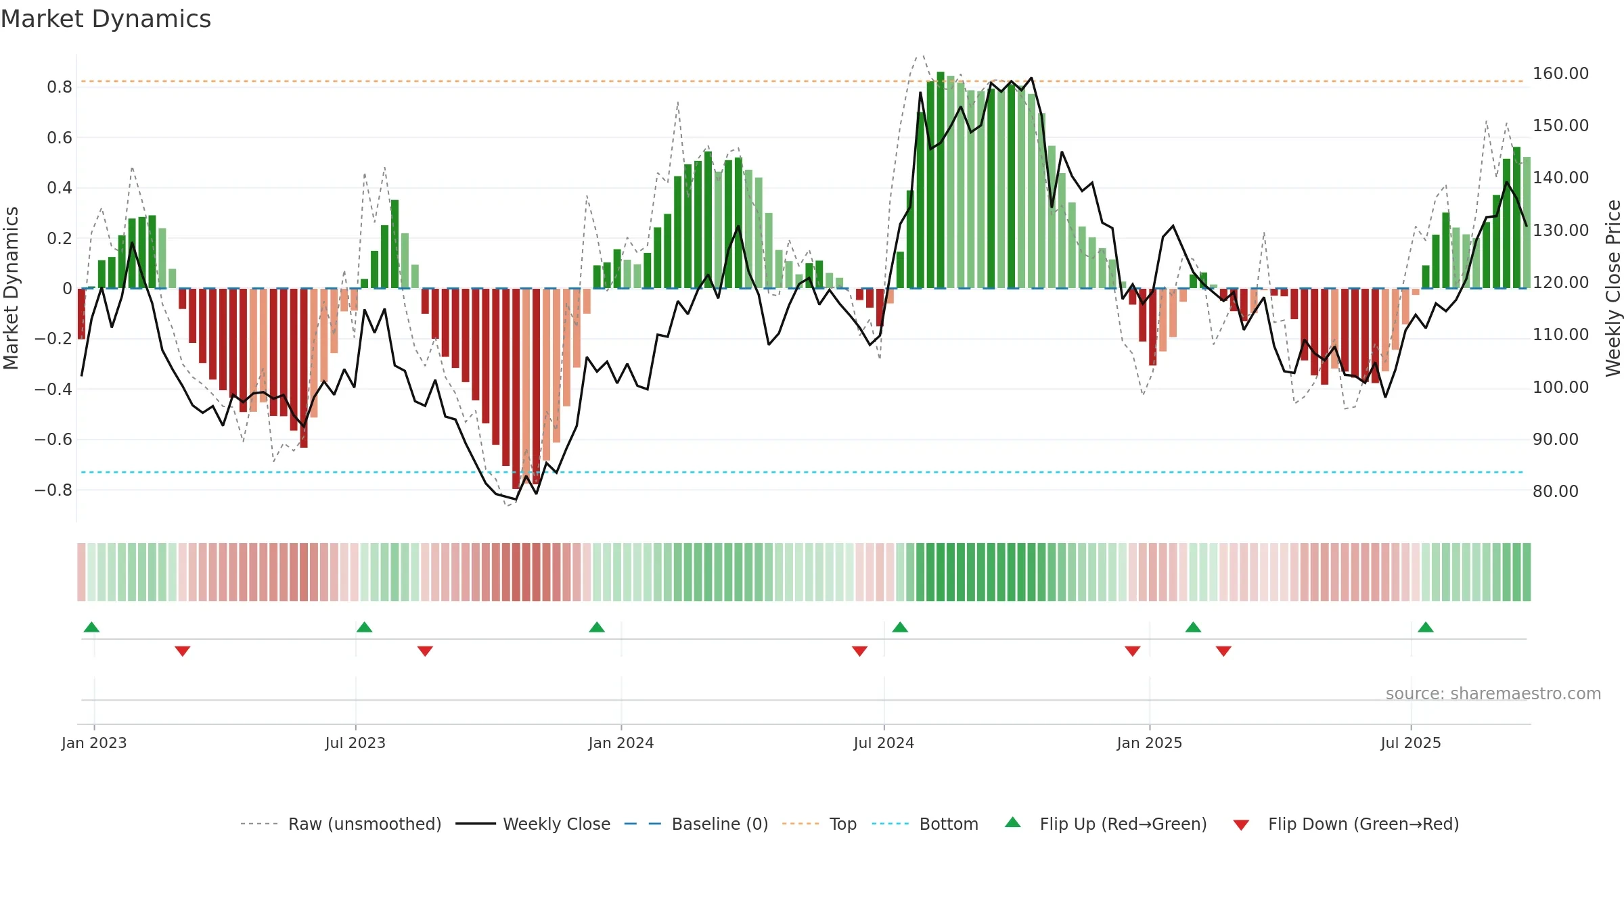
Task: Click the −0.8 tick on the left axis
Action: click(53, 490)
